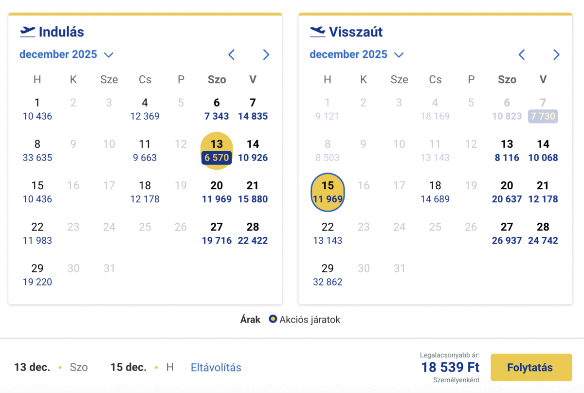Choose return on December 22 for 13 143
584x393 pixels.
click(328, 233)
